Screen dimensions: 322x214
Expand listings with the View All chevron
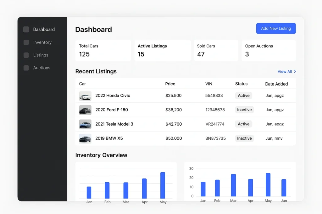[295, 71]
